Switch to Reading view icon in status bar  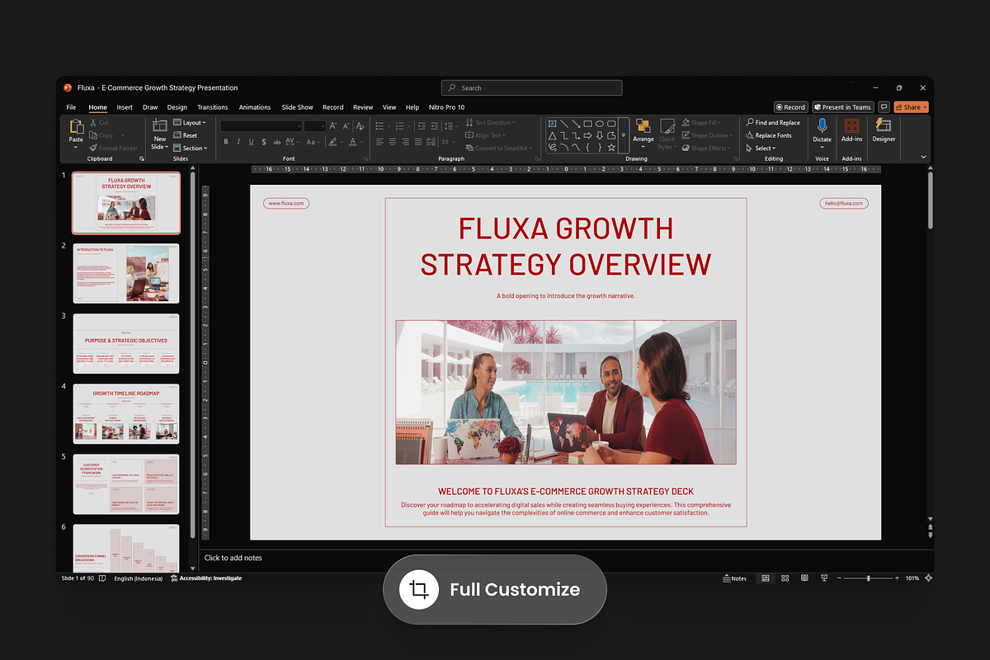tap(804, 578)
